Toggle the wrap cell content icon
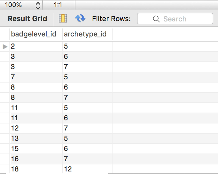Screen dimensions: 218x174 63,19
